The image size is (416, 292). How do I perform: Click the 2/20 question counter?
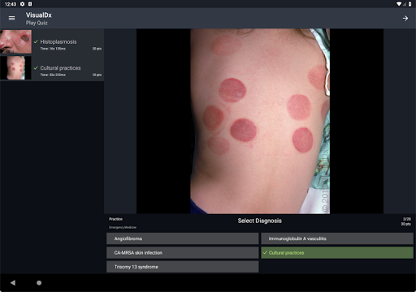tap(407, 219)
